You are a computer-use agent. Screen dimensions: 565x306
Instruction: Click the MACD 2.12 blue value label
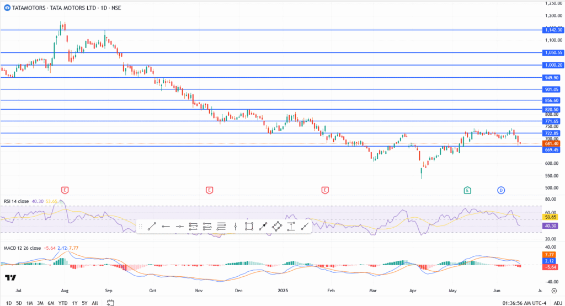[x=549, y=261]
